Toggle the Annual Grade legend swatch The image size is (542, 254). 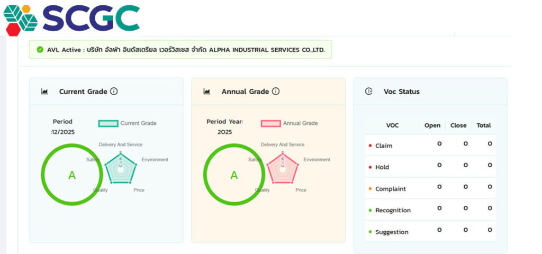pos(270,123)
